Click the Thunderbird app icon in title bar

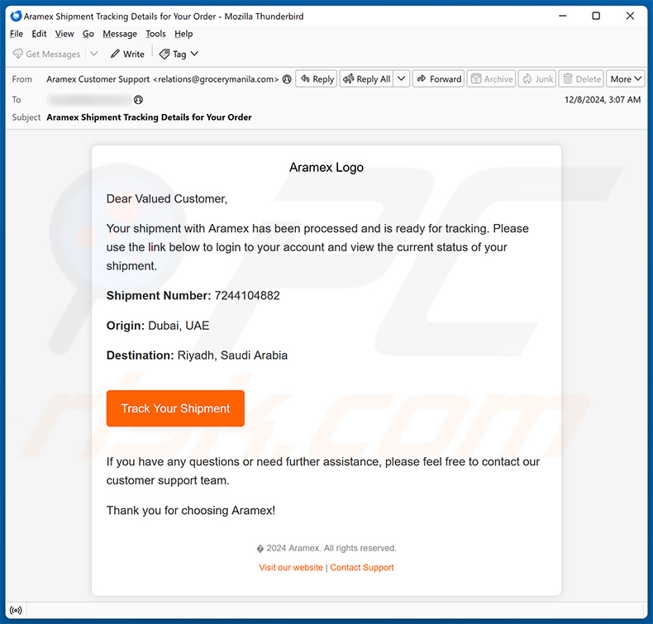click(x=16, y=17)
